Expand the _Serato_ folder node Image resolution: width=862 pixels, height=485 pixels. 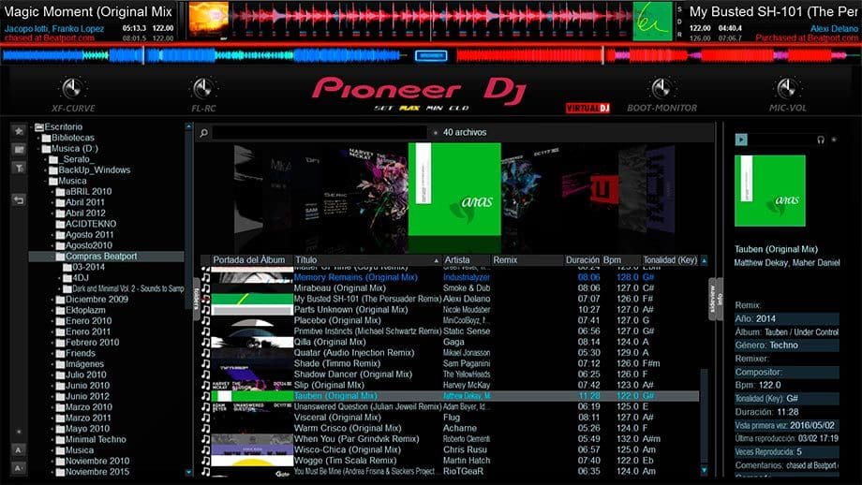[x=46, y=159]
